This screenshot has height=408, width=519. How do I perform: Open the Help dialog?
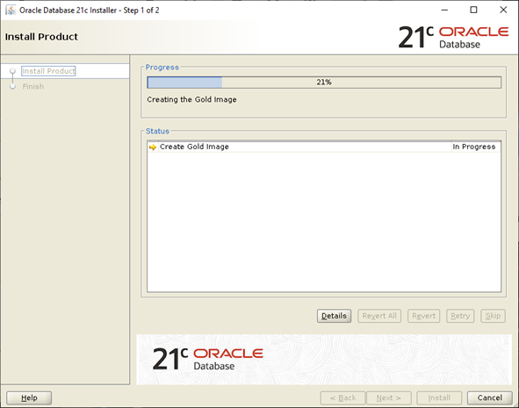[x=29, y=397]
